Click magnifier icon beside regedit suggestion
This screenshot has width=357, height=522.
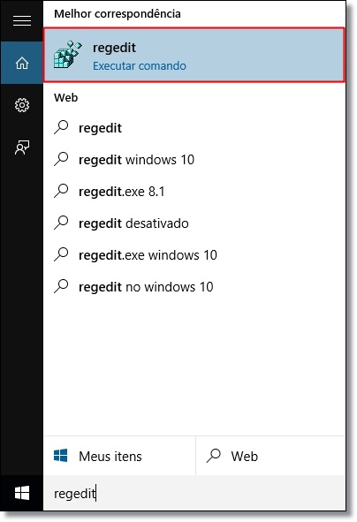[61, 127]
